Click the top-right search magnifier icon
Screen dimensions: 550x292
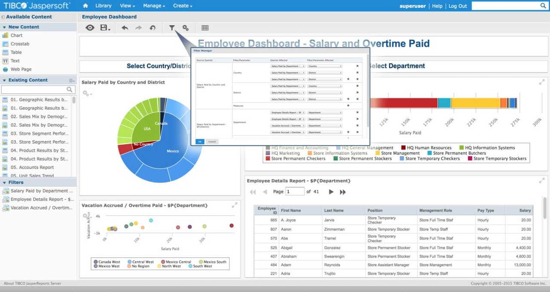(x=543, y=6)
